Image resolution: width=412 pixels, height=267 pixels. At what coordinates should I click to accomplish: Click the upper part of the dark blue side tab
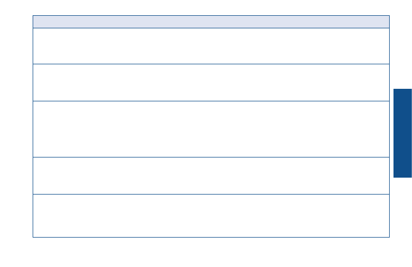pyautogui.click(x=403, y=105)
